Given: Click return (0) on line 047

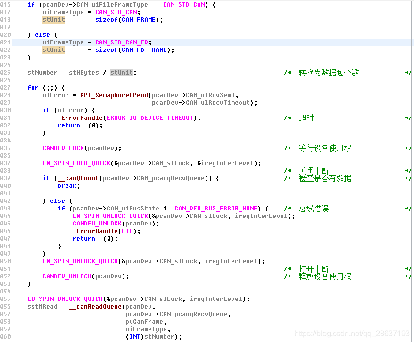Looking at the screenshot, I should coord(93,239).
